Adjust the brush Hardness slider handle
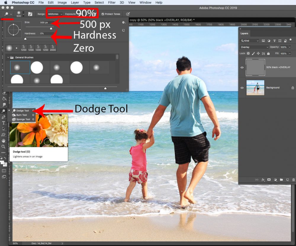The height and width of the screenshot is (246, 296). point(25,39)
